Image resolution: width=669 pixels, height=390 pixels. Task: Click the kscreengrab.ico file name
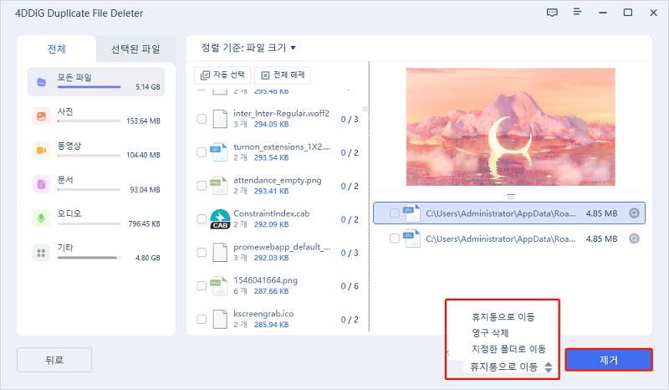coord(263,314)
